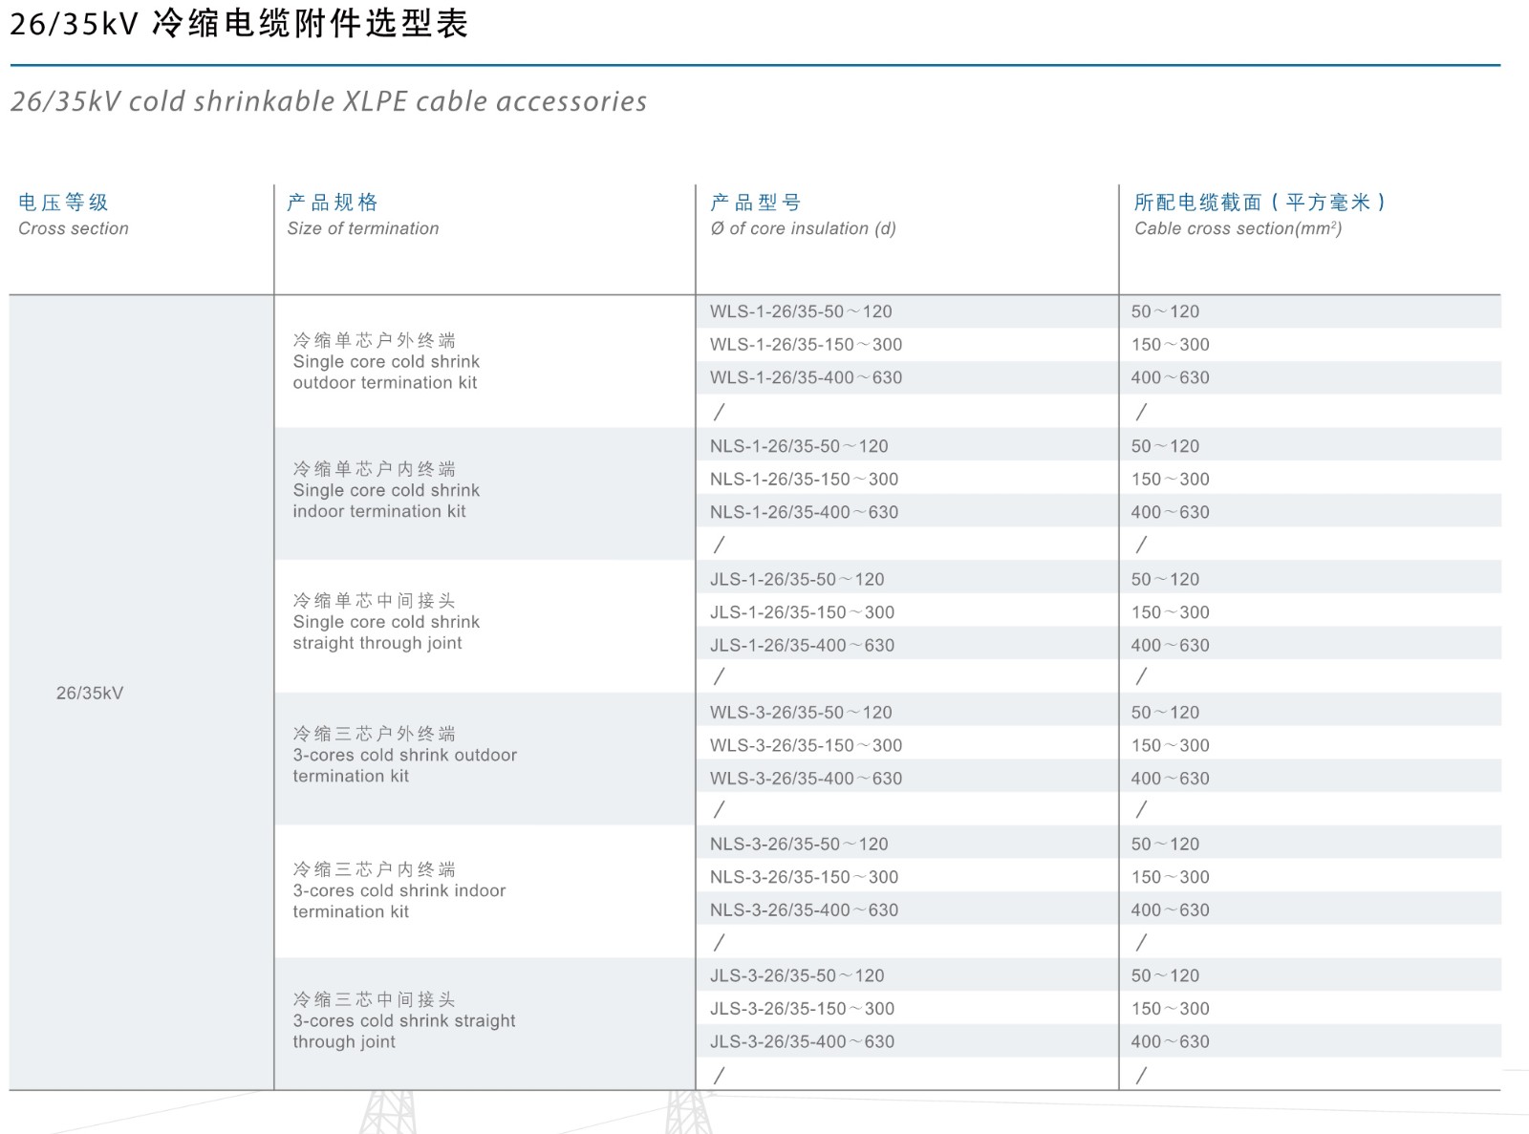The image size is (1529, 1134).
Task: Select model WLS-1-26/35-400~630
Action: [806, 377]
